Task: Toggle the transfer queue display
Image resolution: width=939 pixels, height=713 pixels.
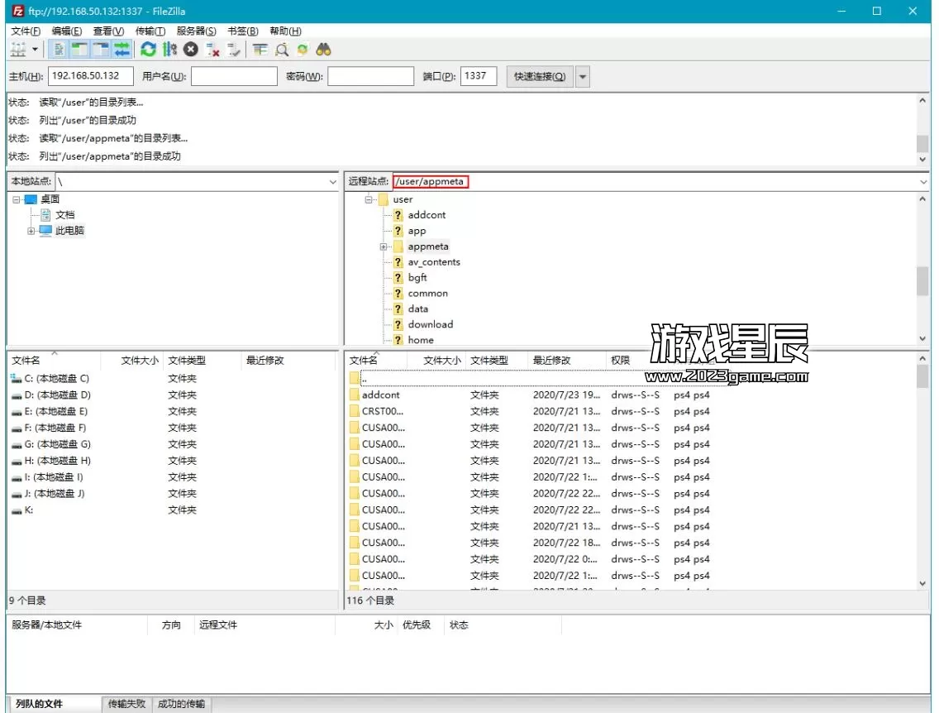Action: click(122, 50)
